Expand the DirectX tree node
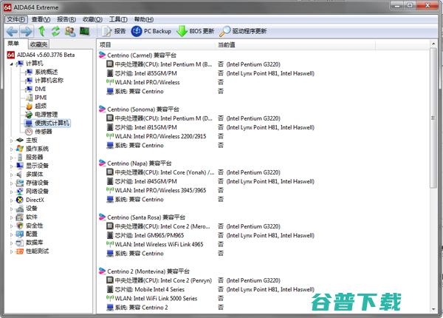443x318 pixels. click(x=11, y=200)
